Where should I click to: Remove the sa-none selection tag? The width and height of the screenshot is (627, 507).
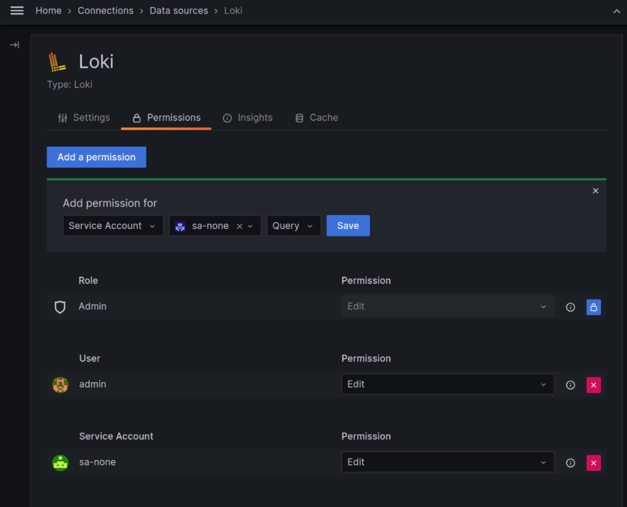240,226
